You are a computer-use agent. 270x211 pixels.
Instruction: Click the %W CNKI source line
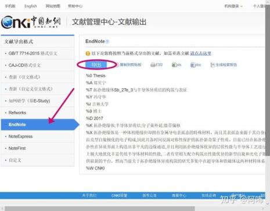(x=95, y=168)
